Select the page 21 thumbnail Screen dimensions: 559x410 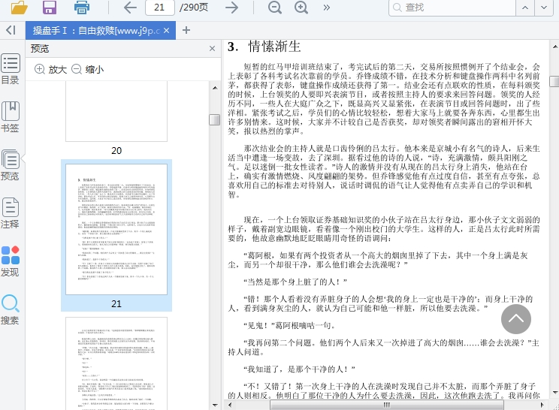(x=116, y=229)
